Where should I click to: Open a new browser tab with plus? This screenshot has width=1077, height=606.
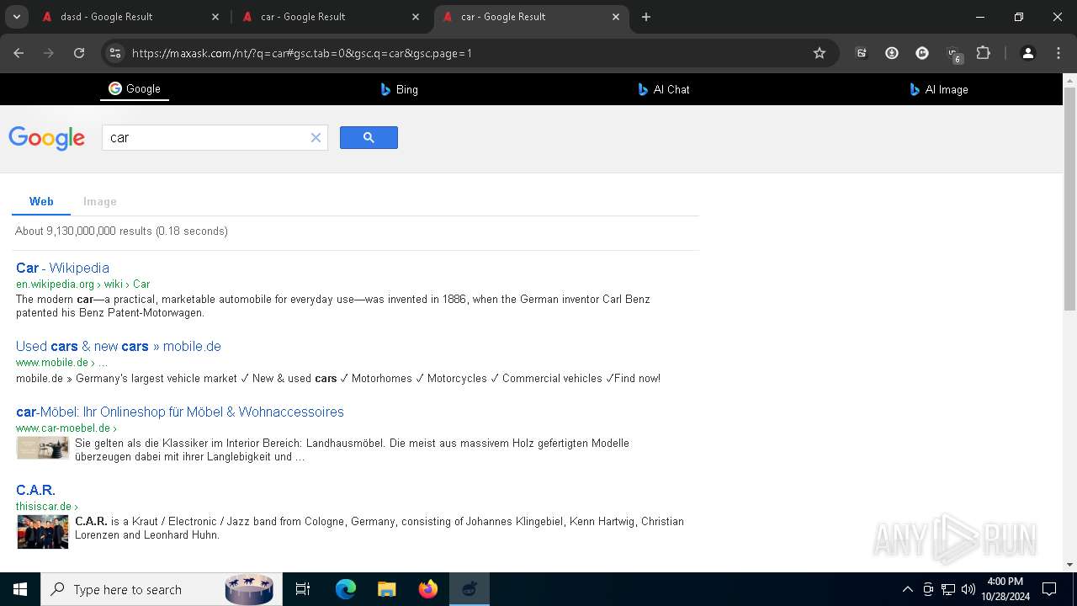pos(646,17)
